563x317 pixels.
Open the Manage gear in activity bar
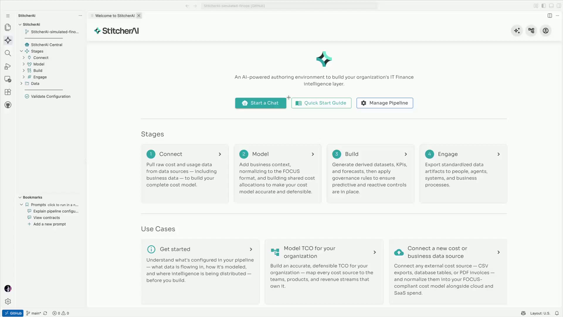pos(8,301)
